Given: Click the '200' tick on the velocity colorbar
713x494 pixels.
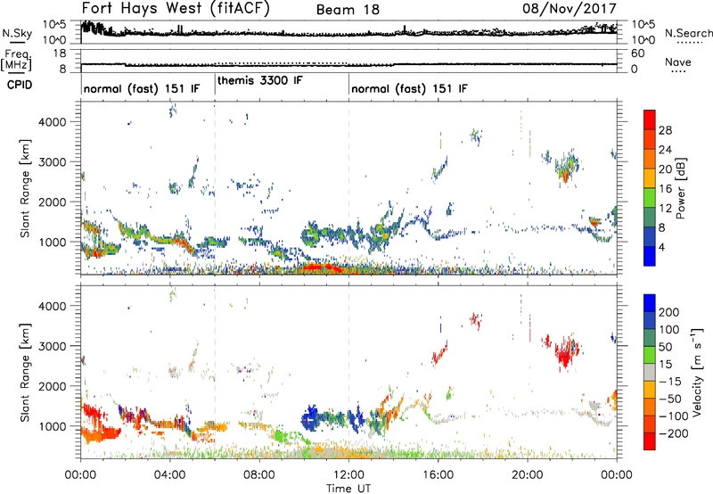Looking at the screenshot, I should (669, 312).
